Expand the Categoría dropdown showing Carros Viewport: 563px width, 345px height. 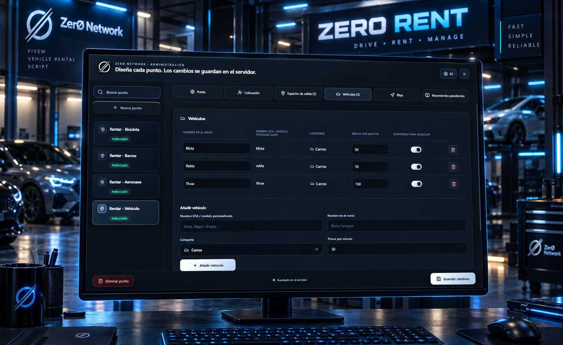point(251,250)
